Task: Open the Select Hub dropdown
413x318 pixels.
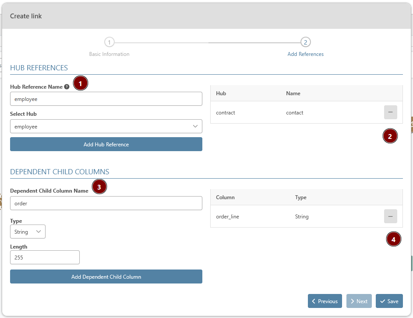Action: pyautogui.click(x=106, y=126)
